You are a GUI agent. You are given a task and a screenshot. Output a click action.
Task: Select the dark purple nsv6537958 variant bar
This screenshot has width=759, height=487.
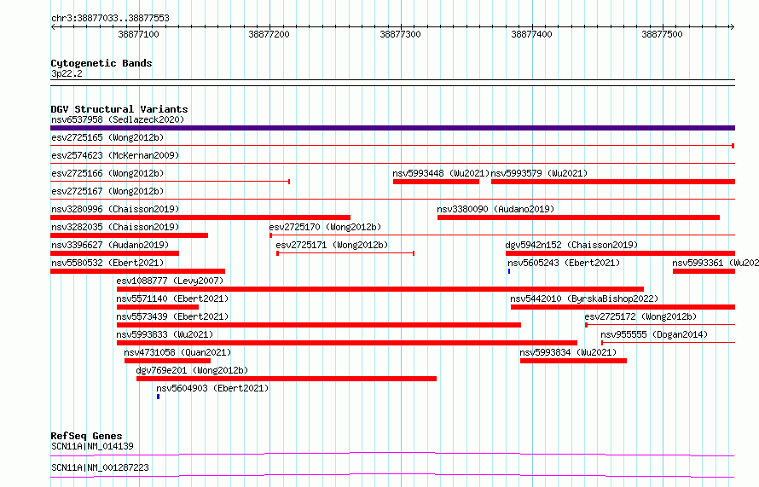tap(392, 128)
